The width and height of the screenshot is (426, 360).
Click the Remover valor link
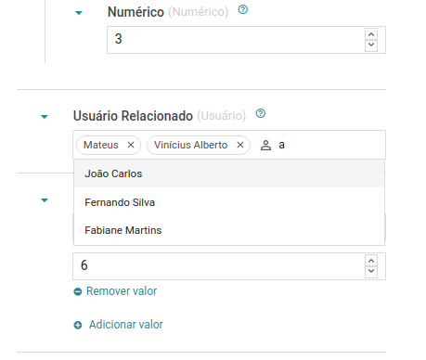point(122,291)
